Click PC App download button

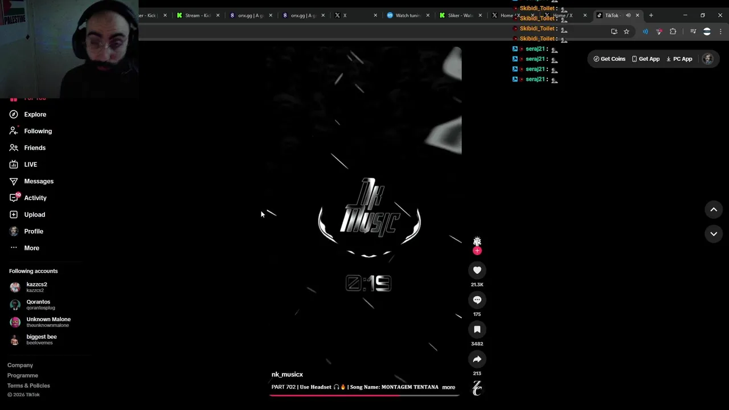[x=679, y=59]
